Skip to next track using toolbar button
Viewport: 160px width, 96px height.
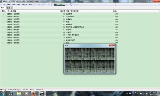[x=48, y=5]
